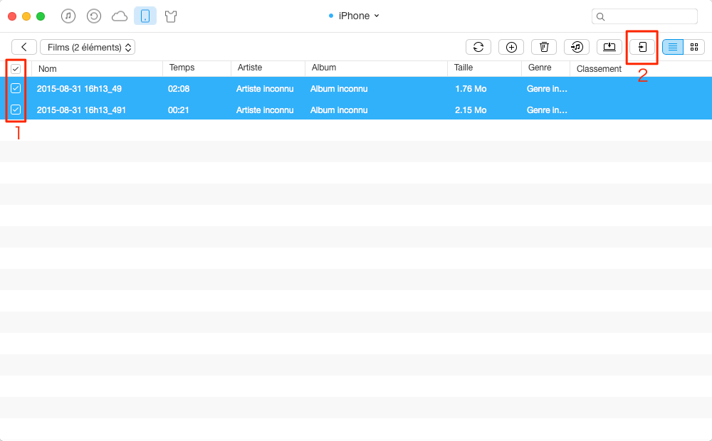This screenshot has height=441, width=712.
Task: Click the 02:08 duration cell
Action: pyautogui.click(x=179, y=89)
